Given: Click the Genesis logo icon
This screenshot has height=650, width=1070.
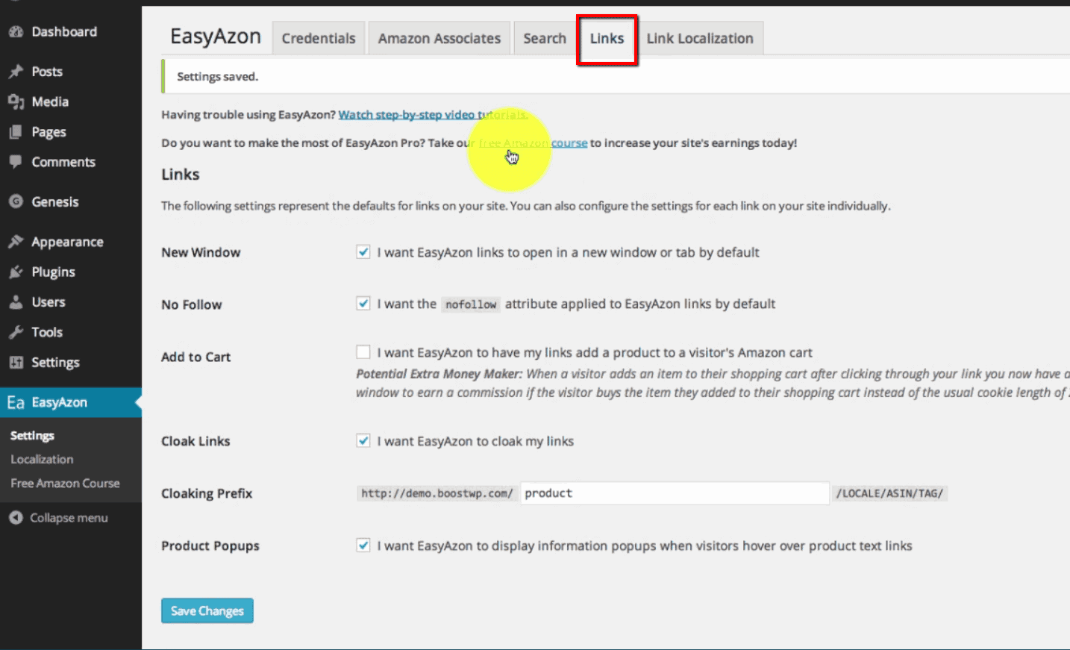Looking at the screenshot, I should click(16, 201).
